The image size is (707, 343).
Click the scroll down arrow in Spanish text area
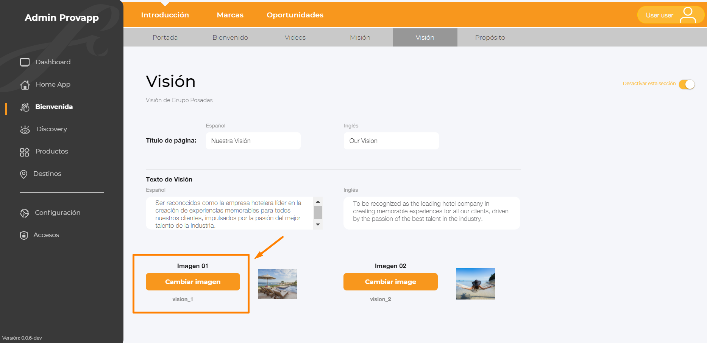[x=318, y=225]
